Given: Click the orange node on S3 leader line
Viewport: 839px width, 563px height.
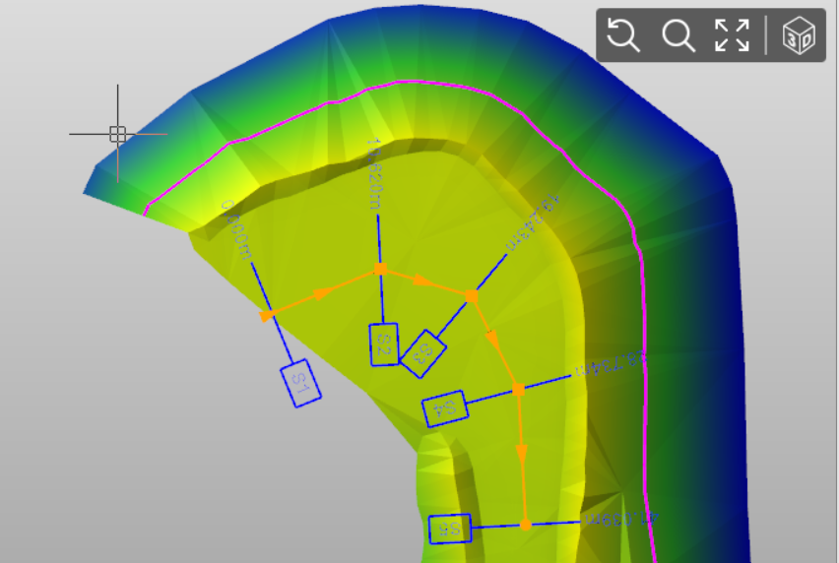Looking at the screenshot, I should (472, 295).
